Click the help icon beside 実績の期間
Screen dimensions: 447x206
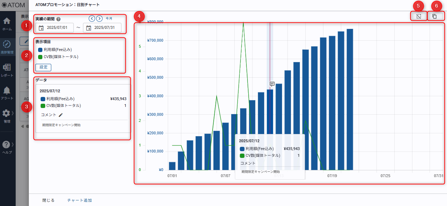click(x=58, y=19)
